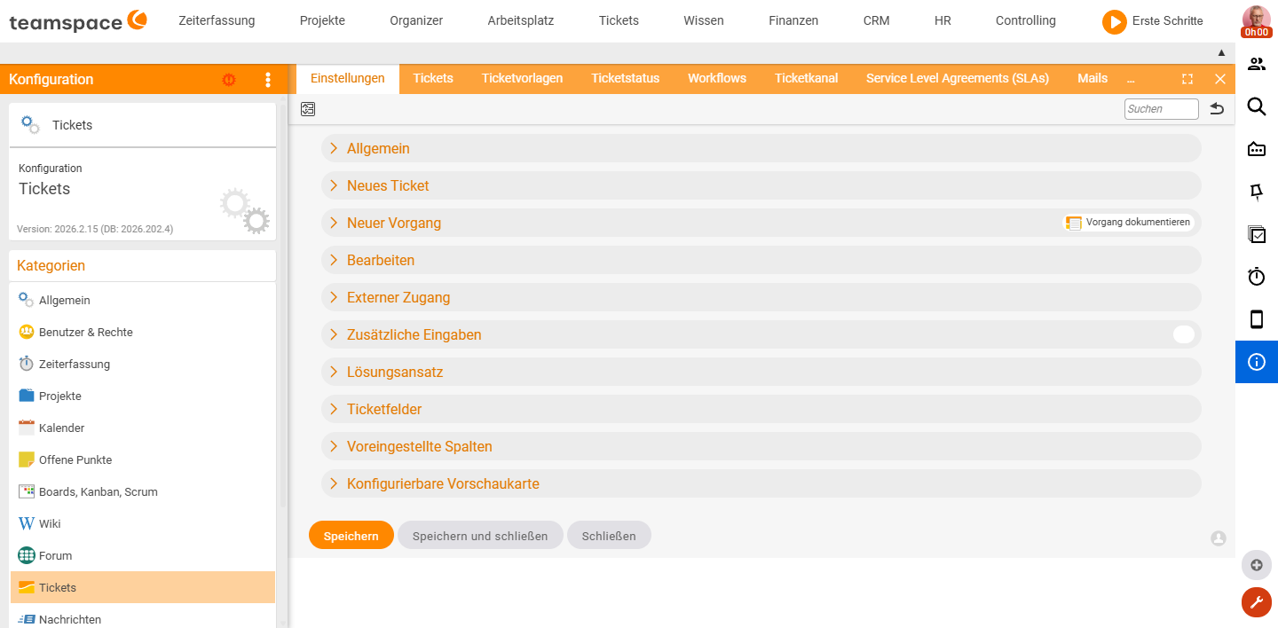Open the Allgemein category with gears icon
This screenshot has height=628, width=1278.
click(x=142, y=301)
